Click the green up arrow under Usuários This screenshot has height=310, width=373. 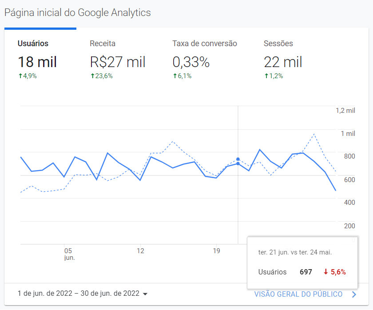[20, 76]
